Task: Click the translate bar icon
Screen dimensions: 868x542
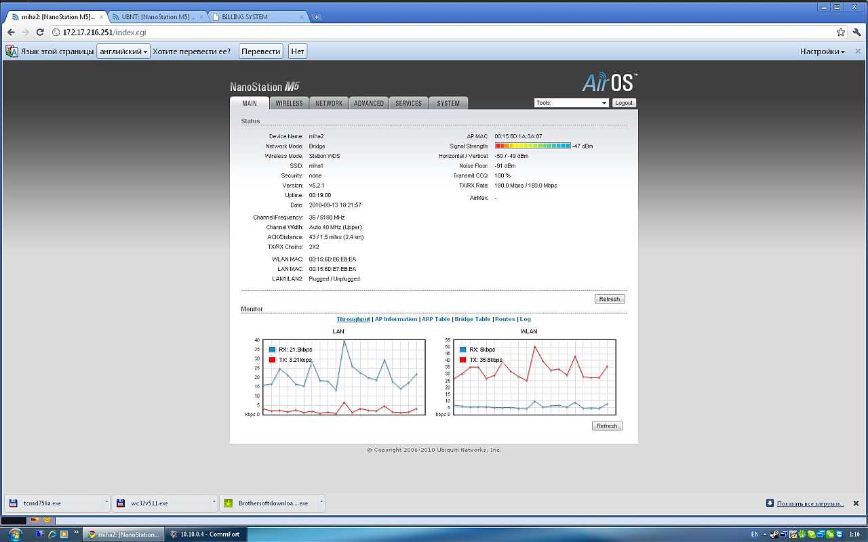Action: (12, 51)
